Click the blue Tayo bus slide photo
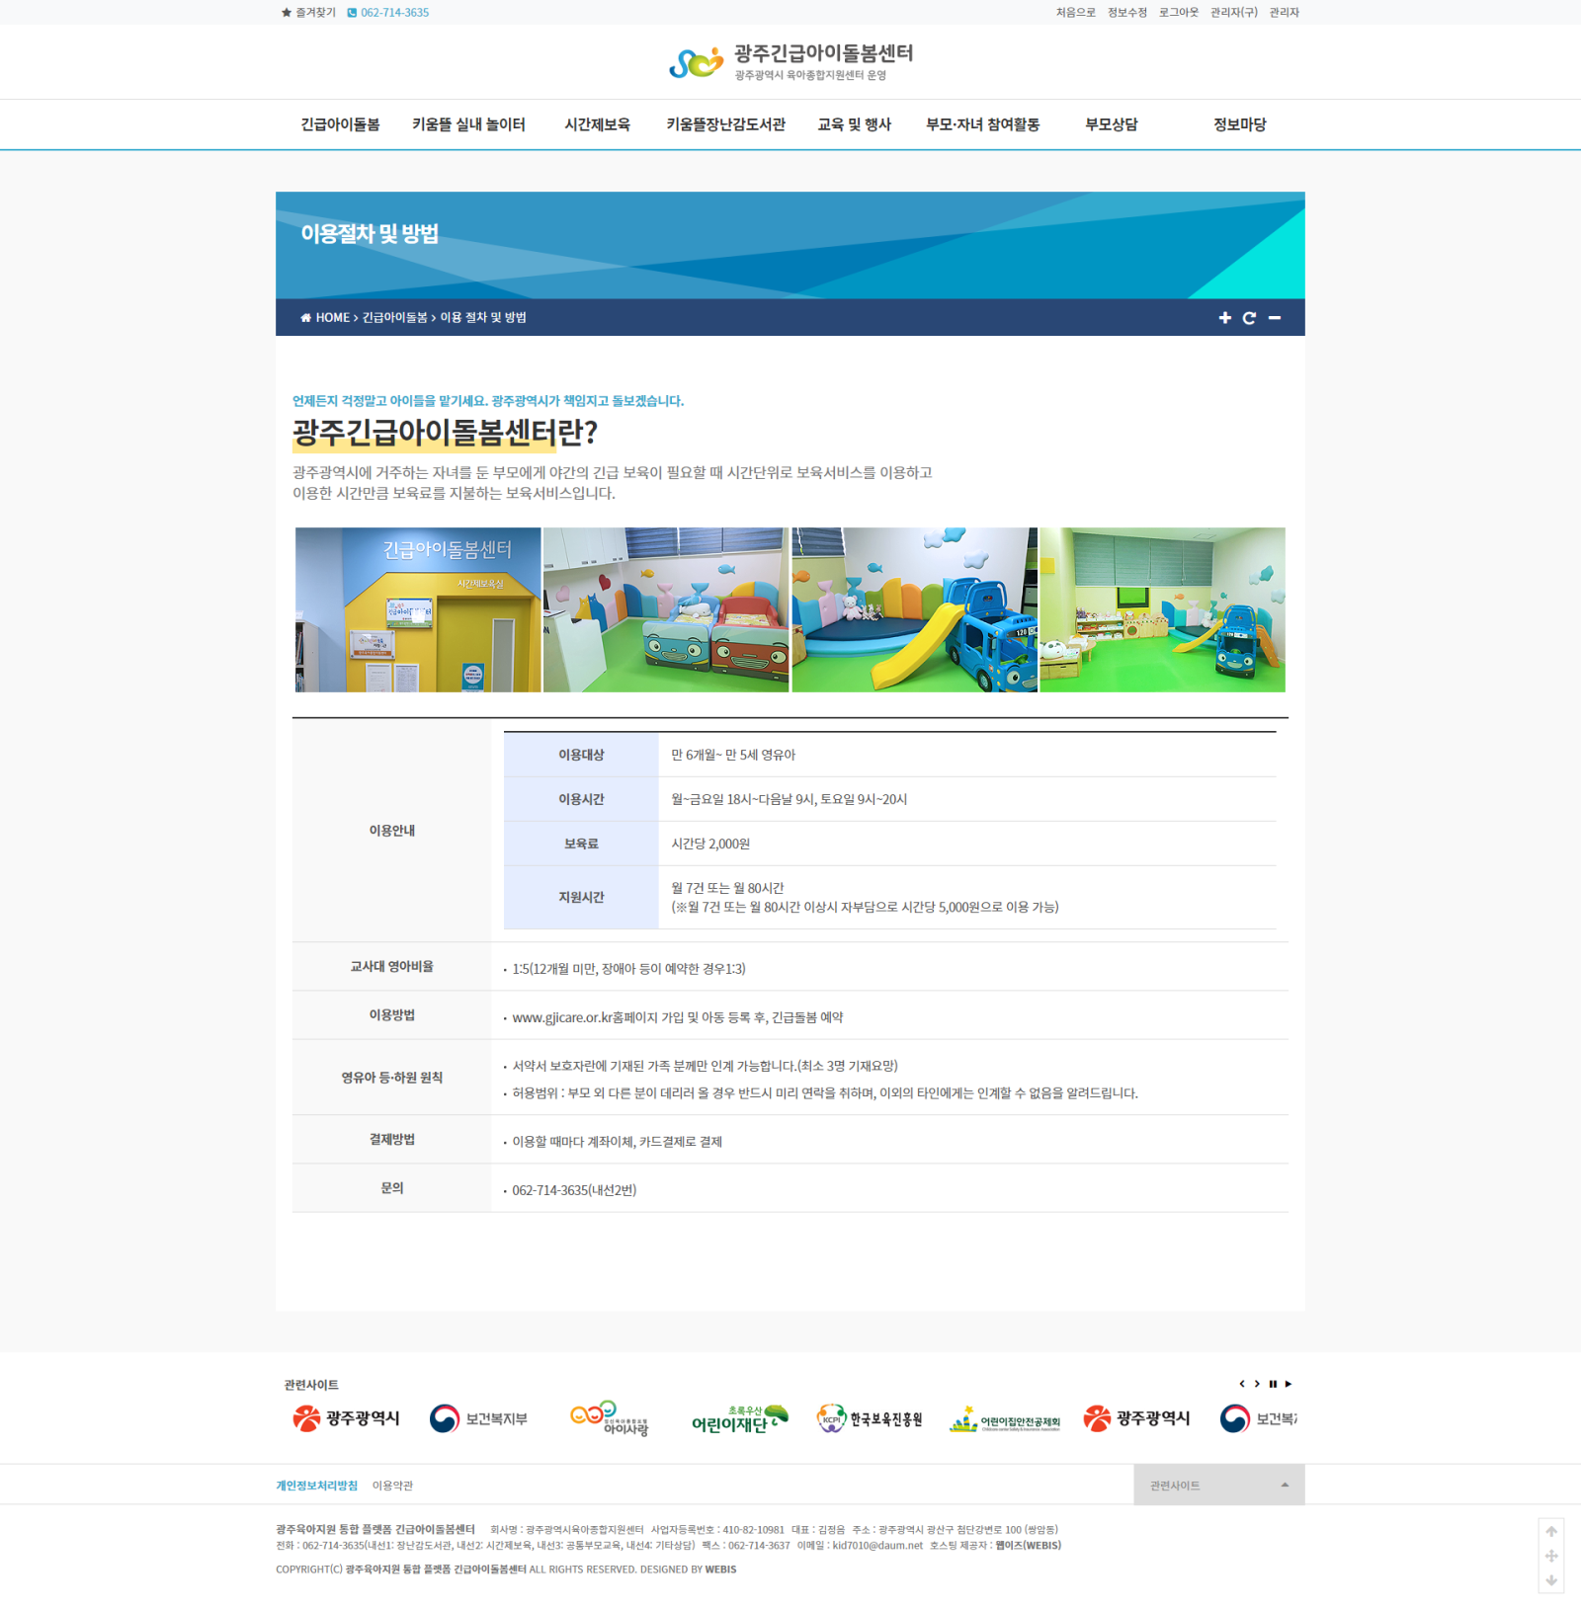This screenshot has height=1610, width=1581. pyautogui.click(x=914, y=609)
